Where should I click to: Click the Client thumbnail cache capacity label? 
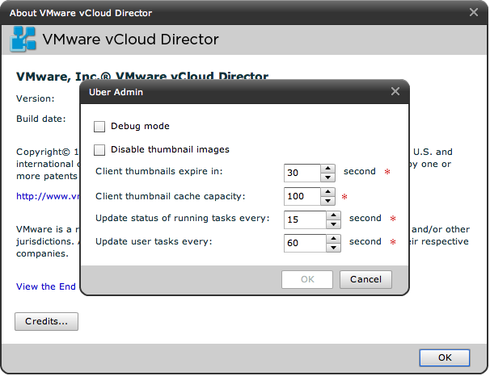click(171, 196)
